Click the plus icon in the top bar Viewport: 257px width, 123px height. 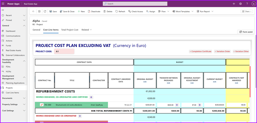pos(234,4)
